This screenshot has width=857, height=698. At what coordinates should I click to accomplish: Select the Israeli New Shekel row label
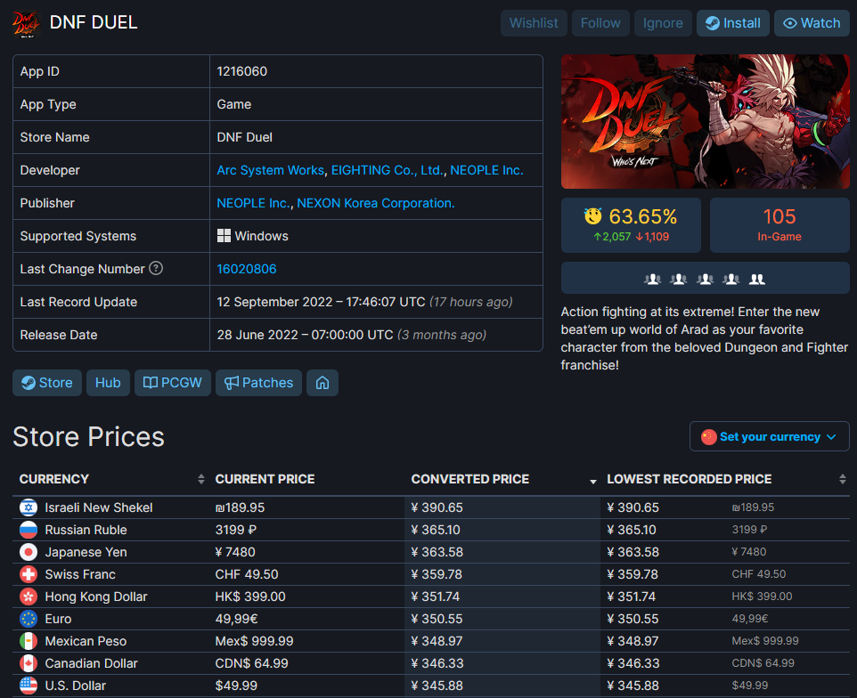pos(98,507)
